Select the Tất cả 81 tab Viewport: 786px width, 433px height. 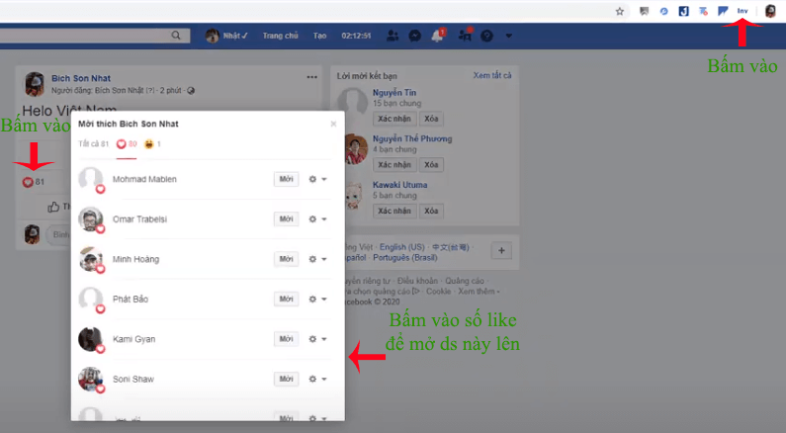[x=93, y=143]
